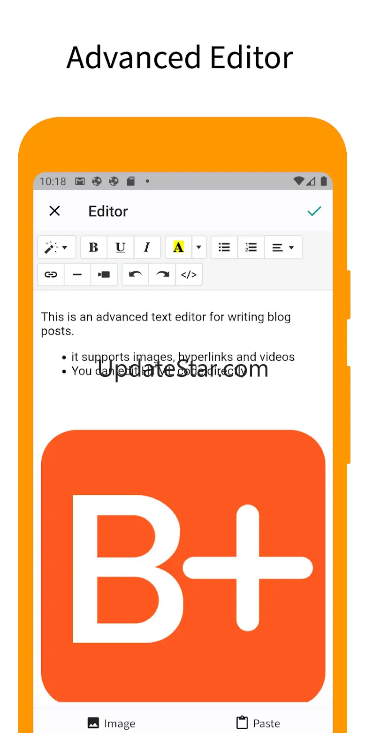
Task: Insert a hyperlink
Action: 51,274
